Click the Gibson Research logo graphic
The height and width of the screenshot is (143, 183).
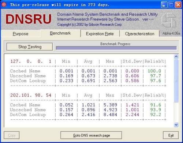169,20
